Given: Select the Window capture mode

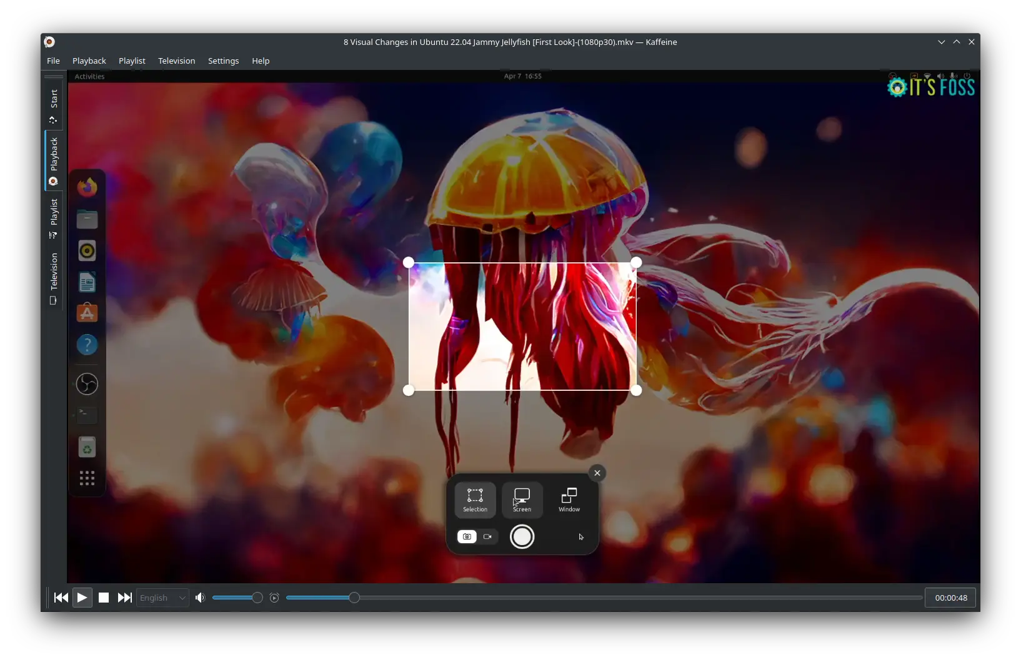Looking at the screenshot, I should point(569,500).
